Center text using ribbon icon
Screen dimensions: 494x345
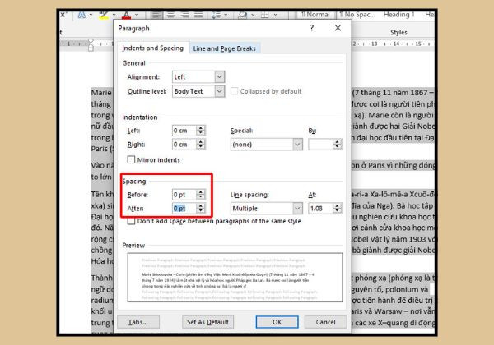coord(170,15)
